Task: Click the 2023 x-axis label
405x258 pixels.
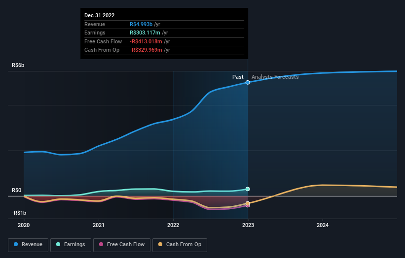Action: (x=248, y=226)
